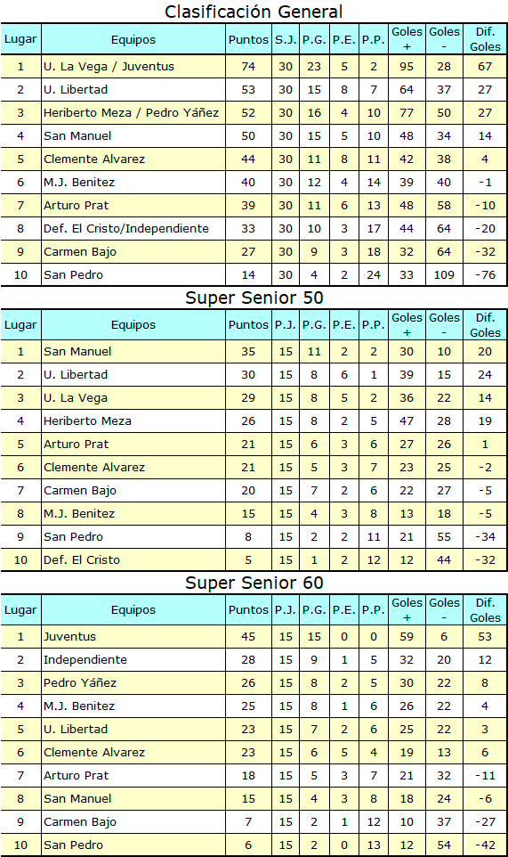Select U. La Vega / Juventus team cell

coord(133,67)
